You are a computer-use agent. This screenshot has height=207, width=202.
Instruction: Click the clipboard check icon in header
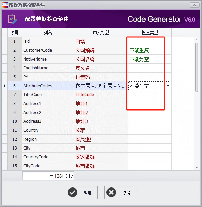[x=12, y=19]
